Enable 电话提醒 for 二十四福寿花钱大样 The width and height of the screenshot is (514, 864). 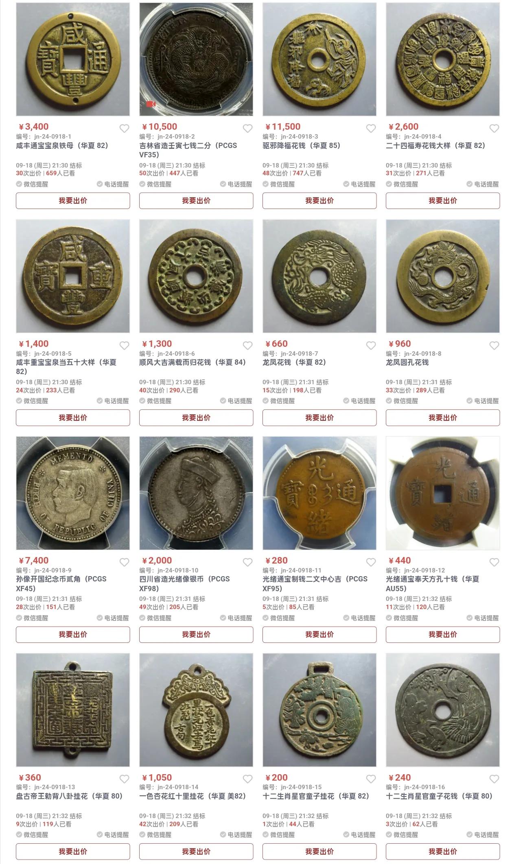pyautogui.click(x=483, y=184)
